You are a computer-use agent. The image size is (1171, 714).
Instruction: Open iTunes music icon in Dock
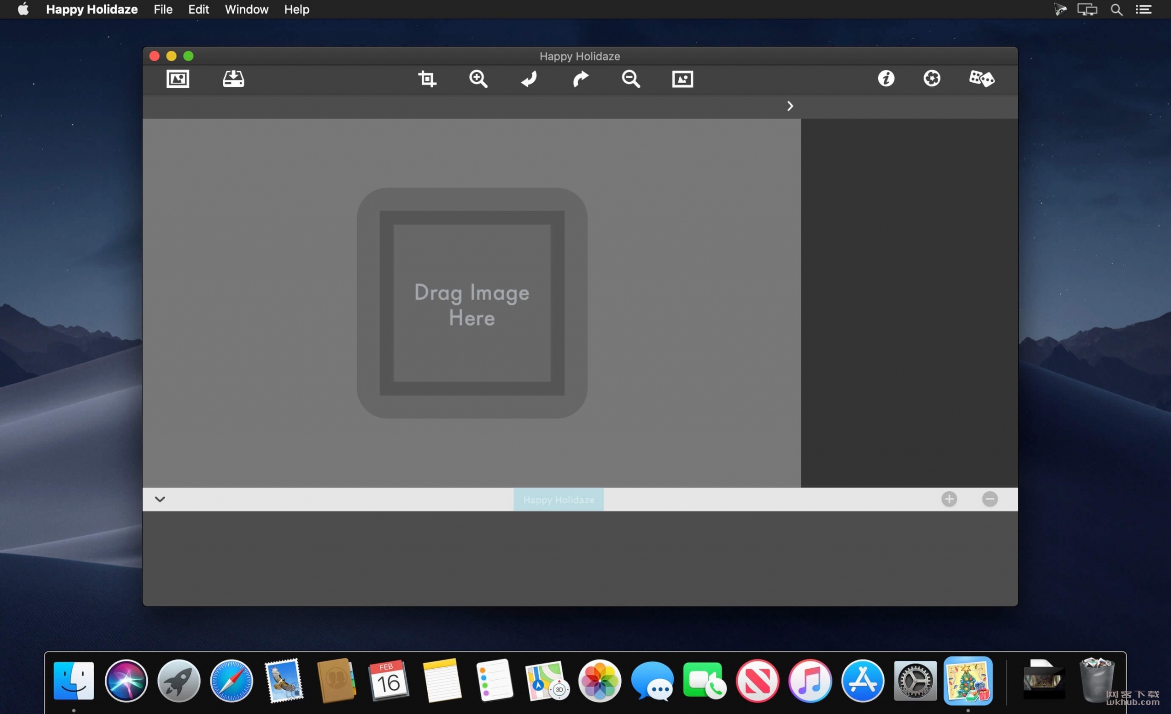pos(810,681)
